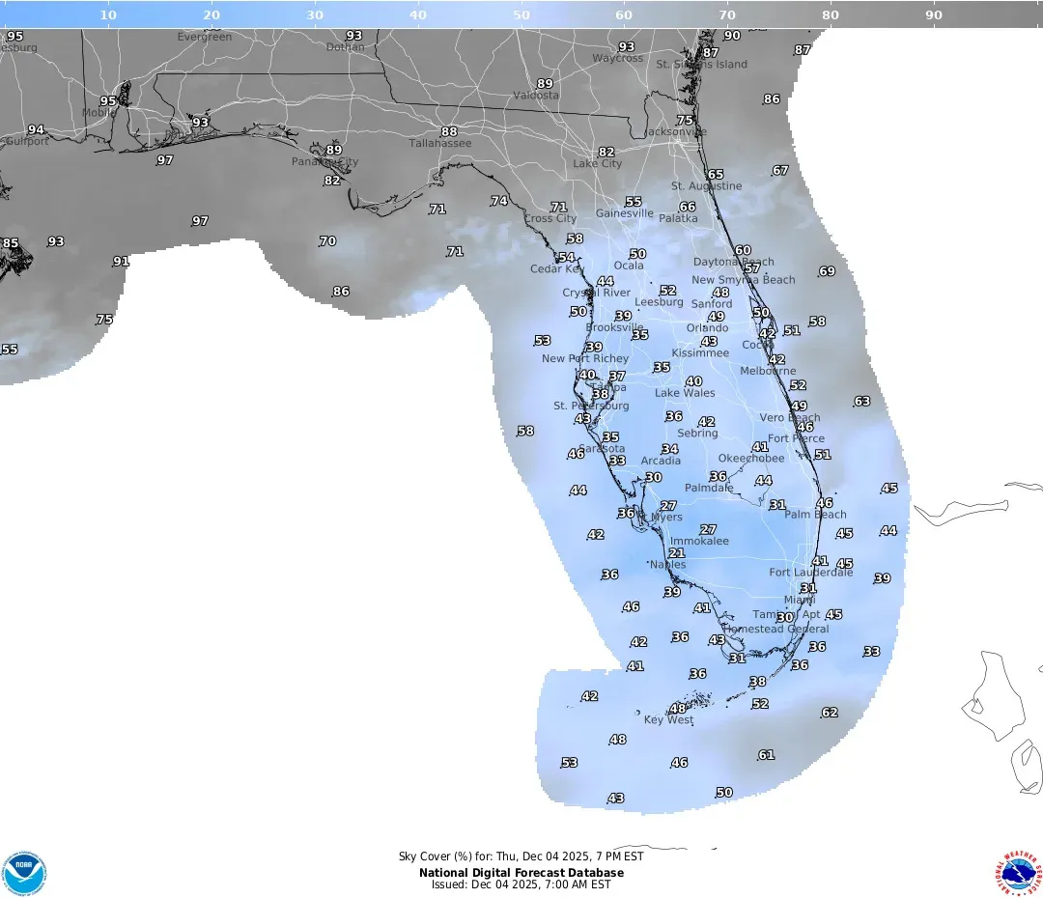Viewport: 1043px width, 898px height.
Task: Click the 90 segment of the color scale bar
Action: (933, 14)
